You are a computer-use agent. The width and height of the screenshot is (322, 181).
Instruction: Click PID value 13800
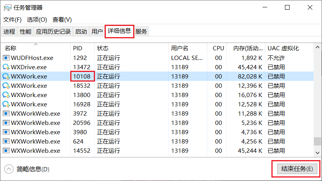pyautogui.click(x=82, y=95)
